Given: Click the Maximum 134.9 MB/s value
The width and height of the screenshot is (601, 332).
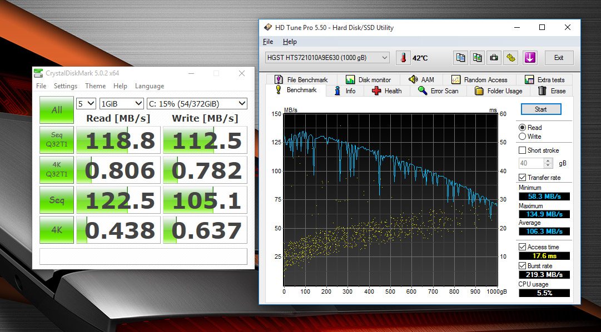Looking at the screenshot, I should pyautogui.click(x=544, y=214).
